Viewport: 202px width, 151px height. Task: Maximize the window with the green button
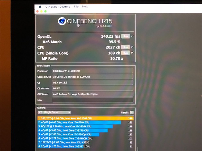point(46,11)
